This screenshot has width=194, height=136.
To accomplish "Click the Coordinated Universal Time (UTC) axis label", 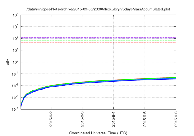I will click(x=98, y=133).
